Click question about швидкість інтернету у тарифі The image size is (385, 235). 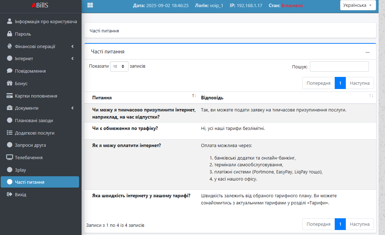pyautogui.click(x=141, y=196)
